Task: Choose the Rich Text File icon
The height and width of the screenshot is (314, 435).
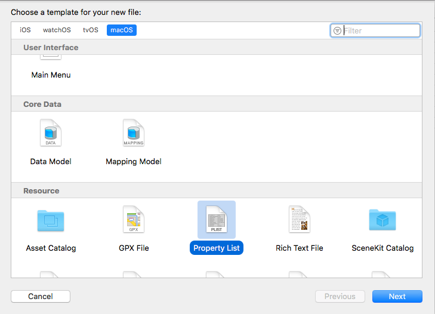Action: [x=299, y=220]
